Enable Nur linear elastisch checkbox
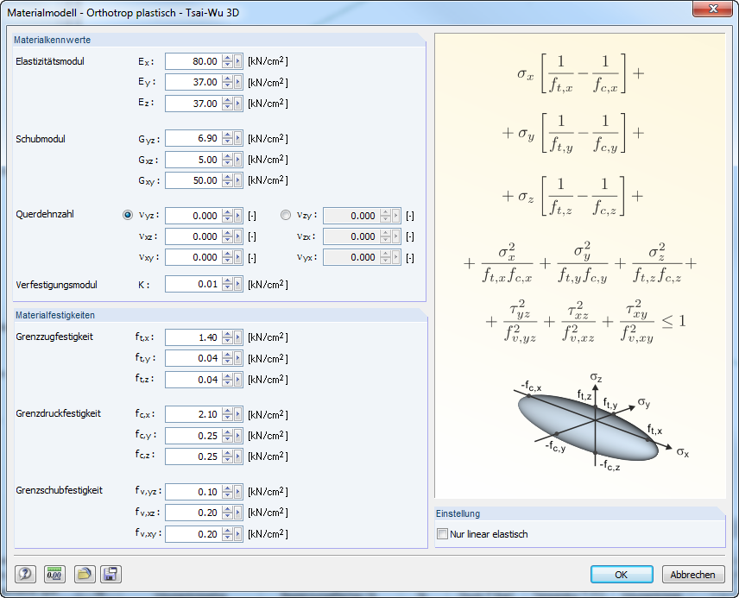This screenshot has height=598, width=739. (x=442, y=534)
